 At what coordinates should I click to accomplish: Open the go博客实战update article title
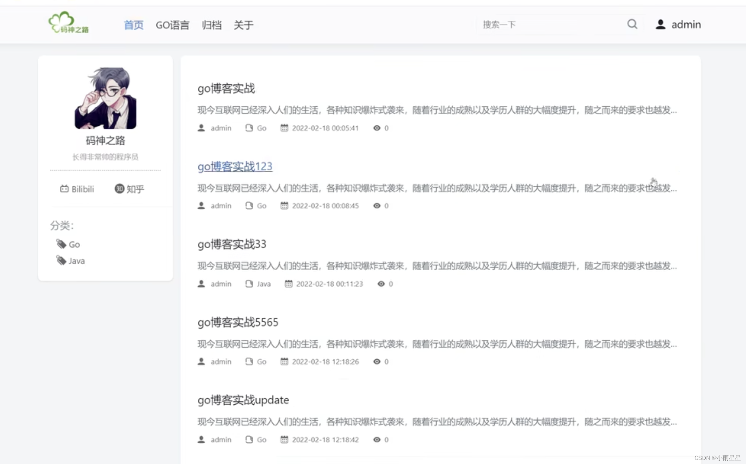tap(243, 400)
